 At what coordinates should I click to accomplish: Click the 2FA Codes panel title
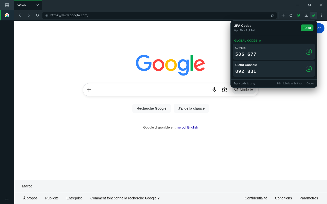coord(243,26)
